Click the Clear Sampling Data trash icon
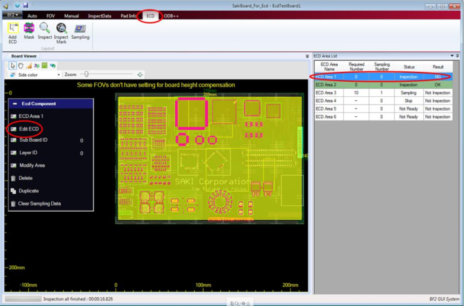 (x=13, y=204)
